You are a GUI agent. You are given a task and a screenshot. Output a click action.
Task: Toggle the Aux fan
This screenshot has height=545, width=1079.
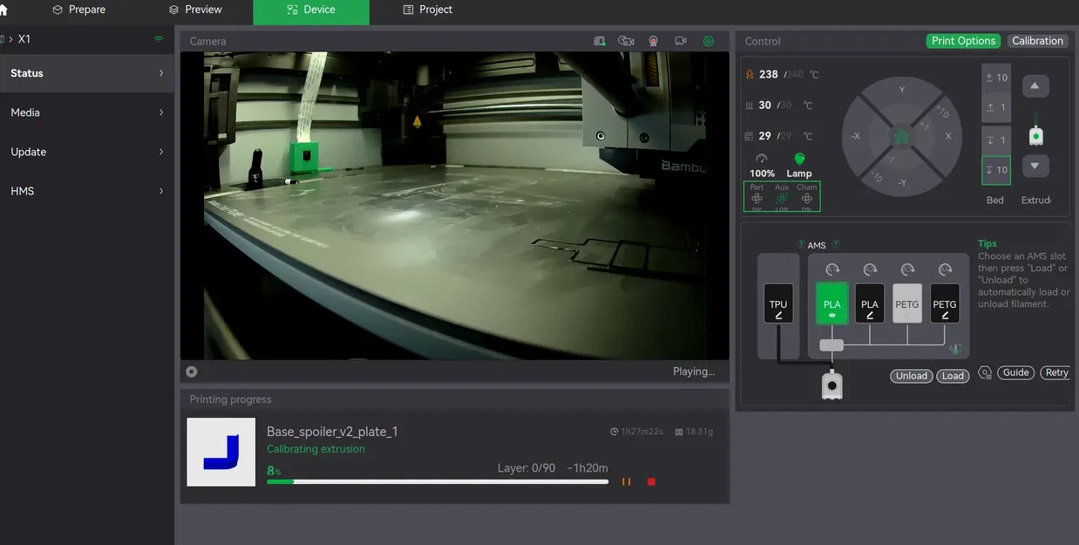click(x=782, y=197)
